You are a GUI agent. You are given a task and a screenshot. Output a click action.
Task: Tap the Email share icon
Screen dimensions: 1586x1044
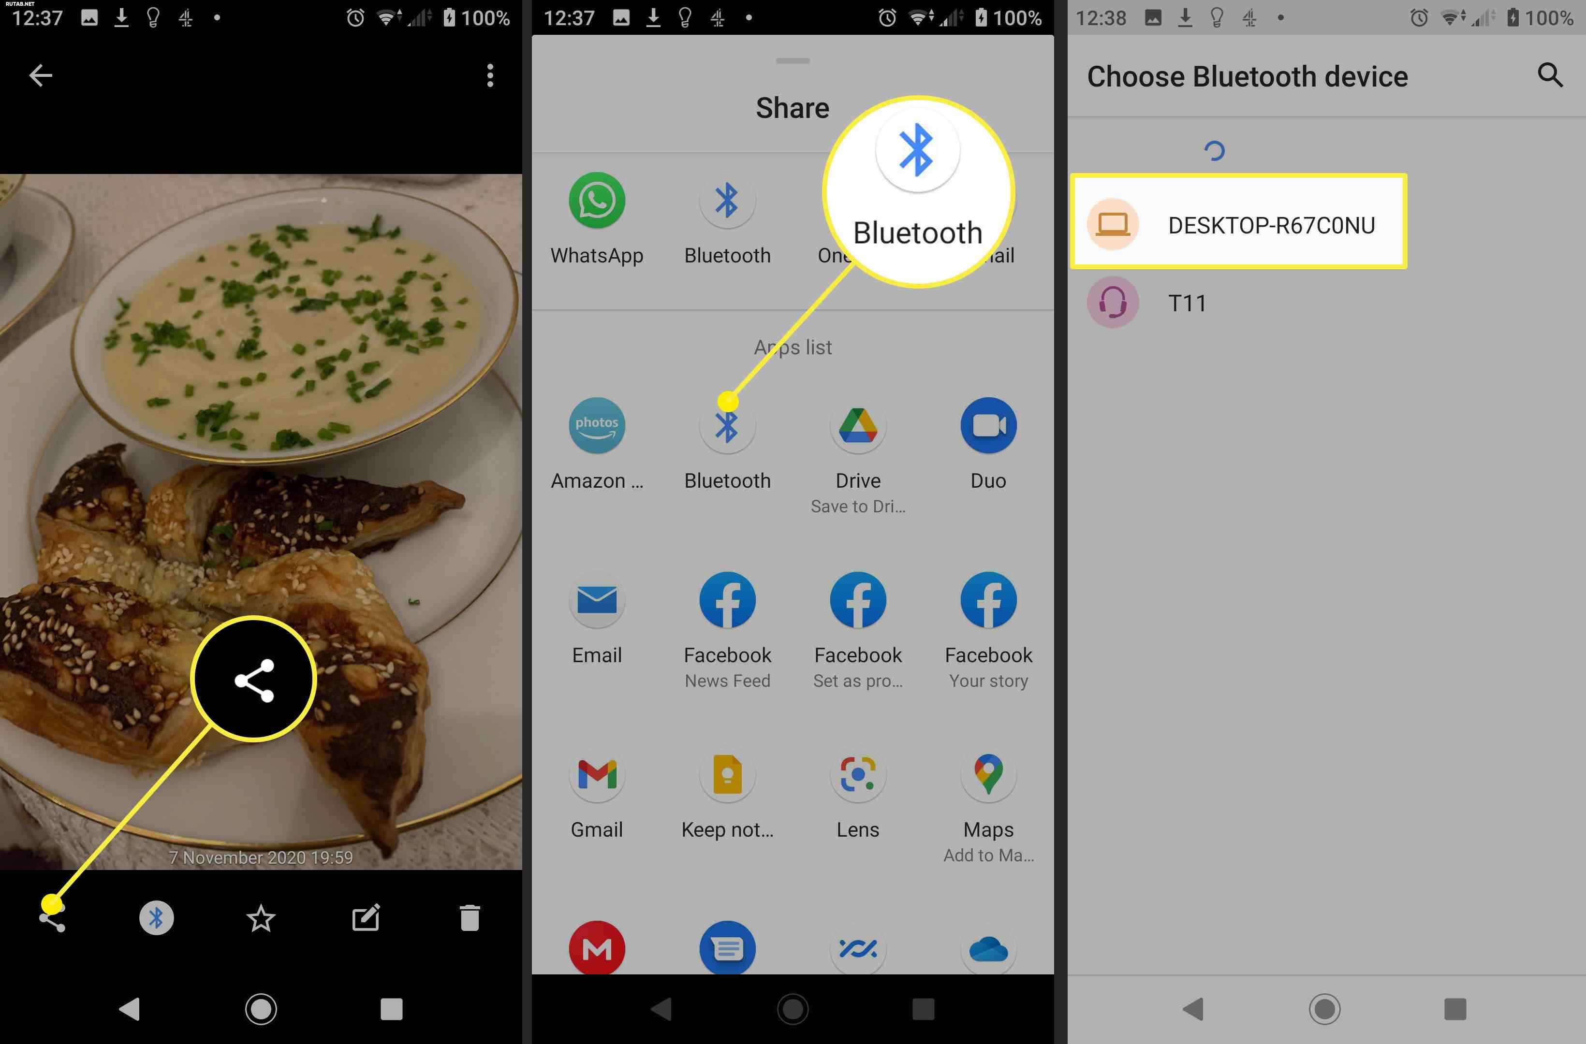(x=596, y=601)
